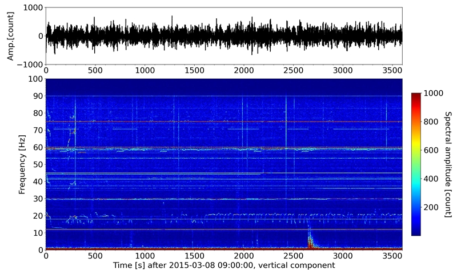Click the black waveform trace in the amplitude plot
Viewport: 457px width, 270px height.
[x=224, y=36]
